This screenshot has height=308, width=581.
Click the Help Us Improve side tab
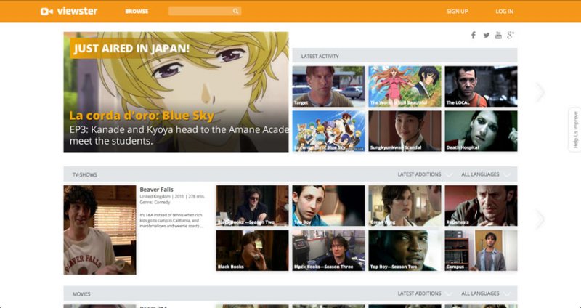click(575, 130)
